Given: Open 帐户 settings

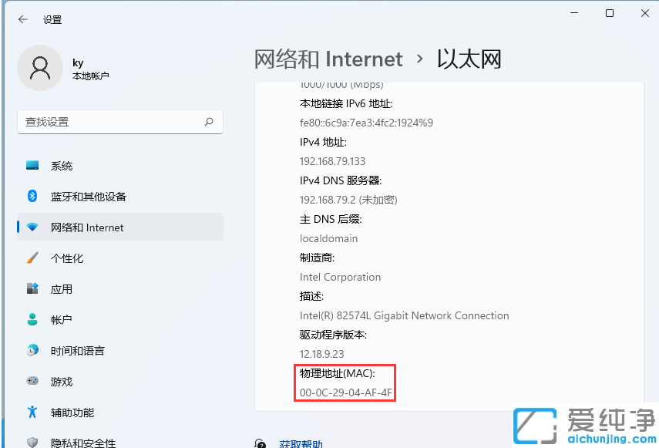Looking at the screenshot, I should click(61, 319).
